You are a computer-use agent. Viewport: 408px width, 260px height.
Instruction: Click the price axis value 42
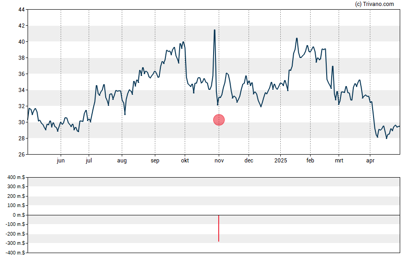click(22, 25)
